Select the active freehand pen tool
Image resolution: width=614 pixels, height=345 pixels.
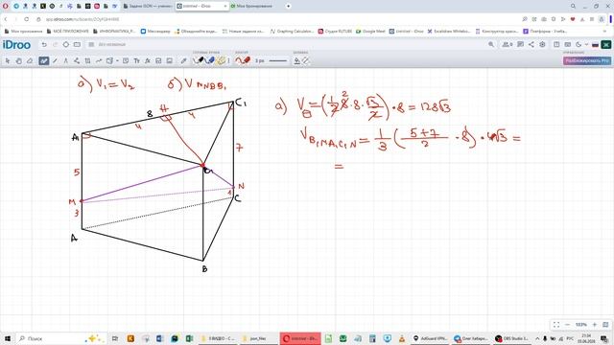tap(43, 60)
